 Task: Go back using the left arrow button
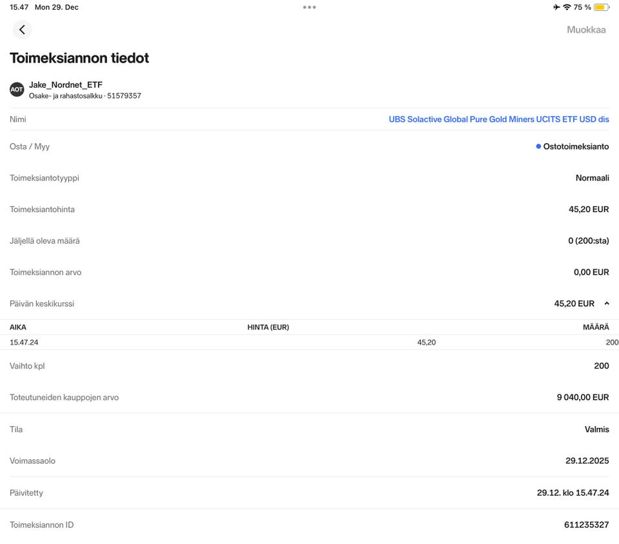coord(22,30)
